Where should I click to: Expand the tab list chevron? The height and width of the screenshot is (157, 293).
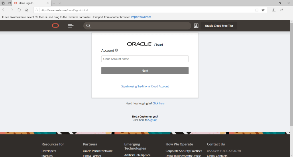[x=60, y=3]
